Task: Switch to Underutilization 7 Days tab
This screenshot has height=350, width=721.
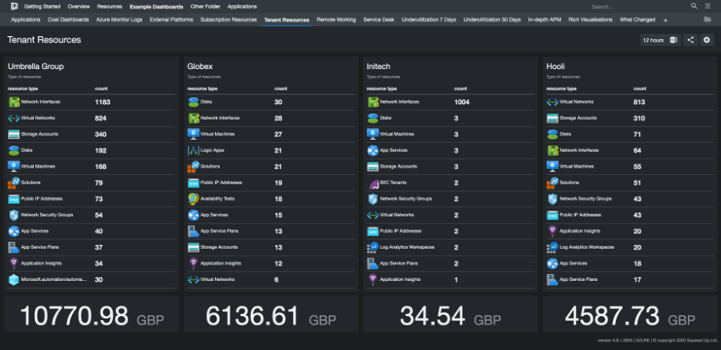Action: point(428,20)
